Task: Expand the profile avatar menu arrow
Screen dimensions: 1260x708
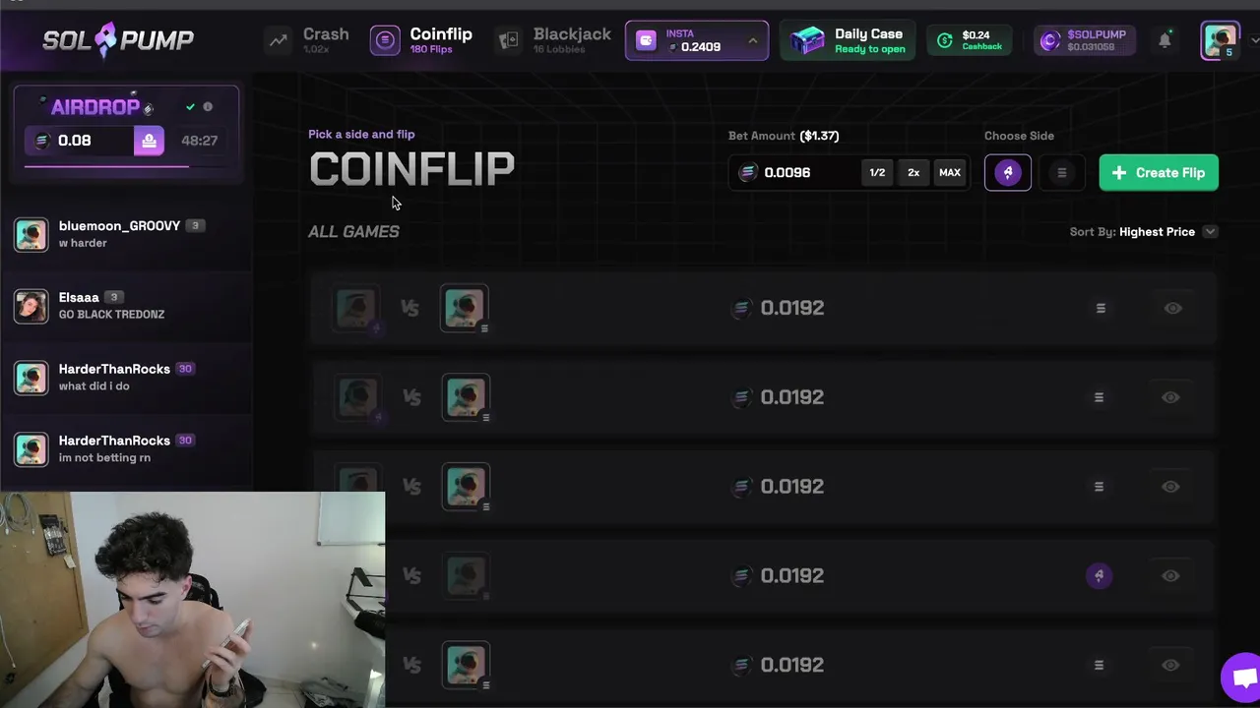Action: point(1254,40)
